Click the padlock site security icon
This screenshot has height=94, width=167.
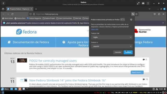34,14
